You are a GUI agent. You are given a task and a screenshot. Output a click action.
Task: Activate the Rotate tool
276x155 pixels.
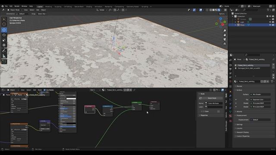click(x=4, y=35)
